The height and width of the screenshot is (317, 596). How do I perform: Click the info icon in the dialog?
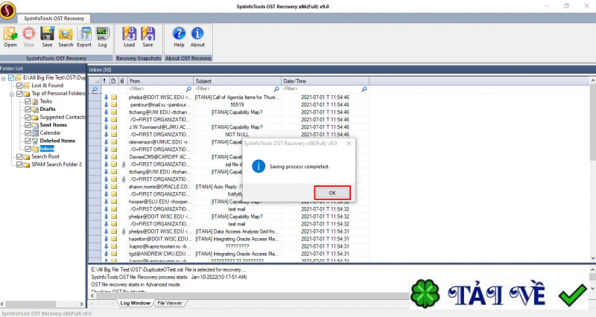tap(259, 166)
